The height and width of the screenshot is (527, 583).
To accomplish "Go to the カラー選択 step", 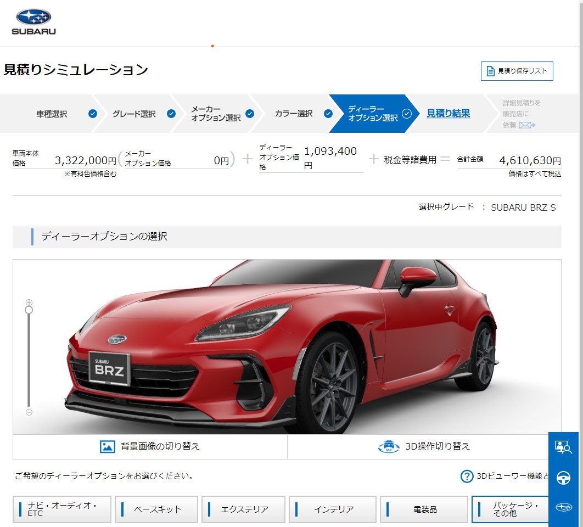I will (x=293, y=114).
